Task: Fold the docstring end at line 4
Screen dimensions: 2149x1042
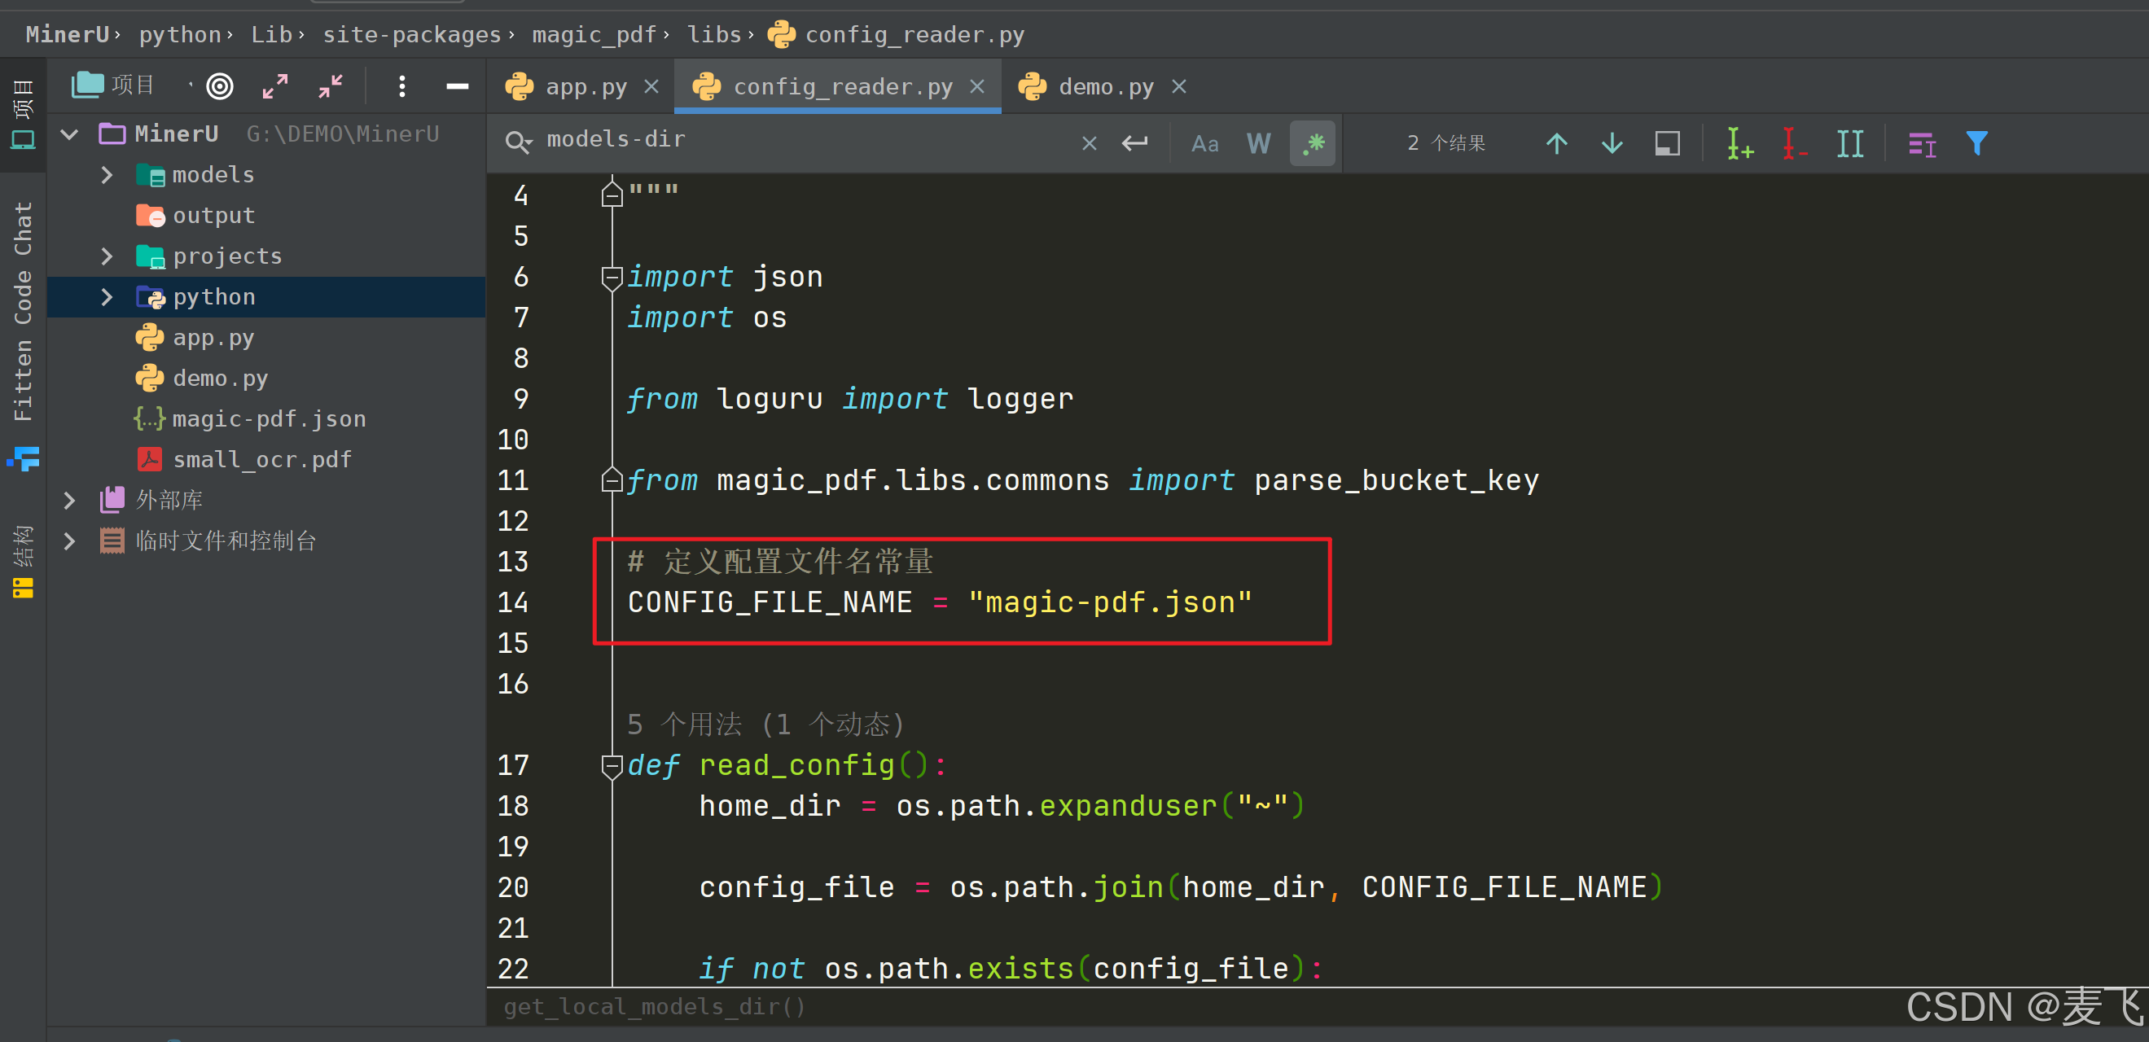Action: 612,195
